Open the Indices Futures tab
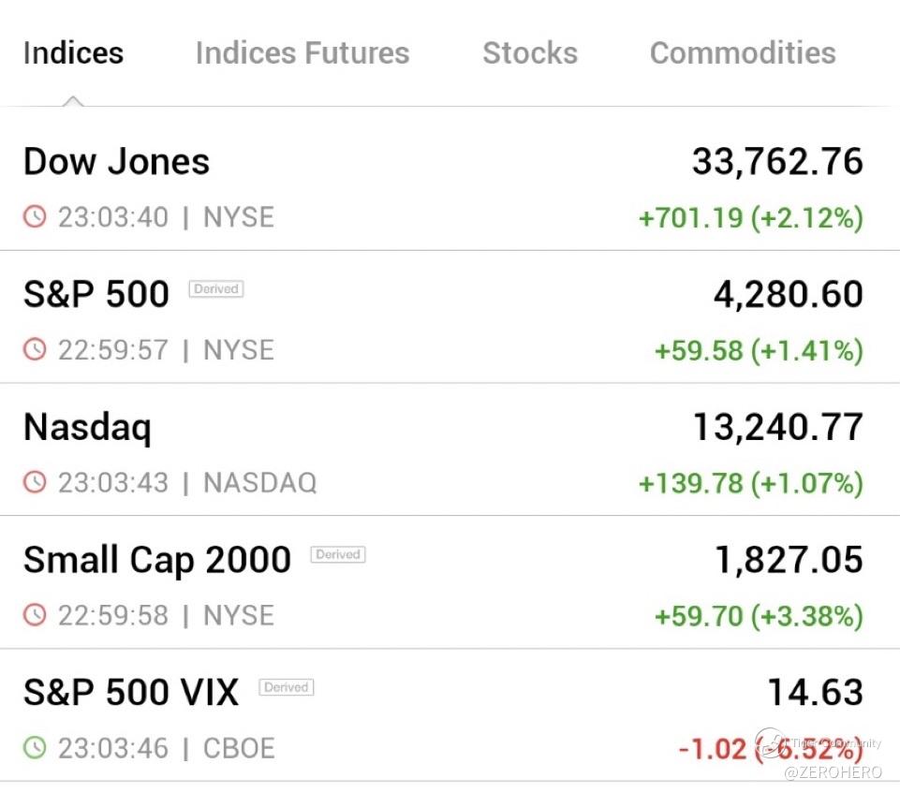Screen dimensions: 900x793 pos(302,53)
